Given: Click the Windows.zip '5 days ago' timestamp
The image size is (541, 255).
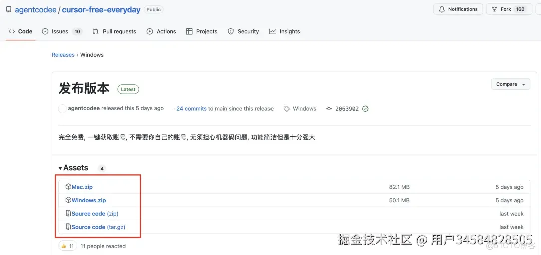Looking at the screenshot, I should pos(509,200).
